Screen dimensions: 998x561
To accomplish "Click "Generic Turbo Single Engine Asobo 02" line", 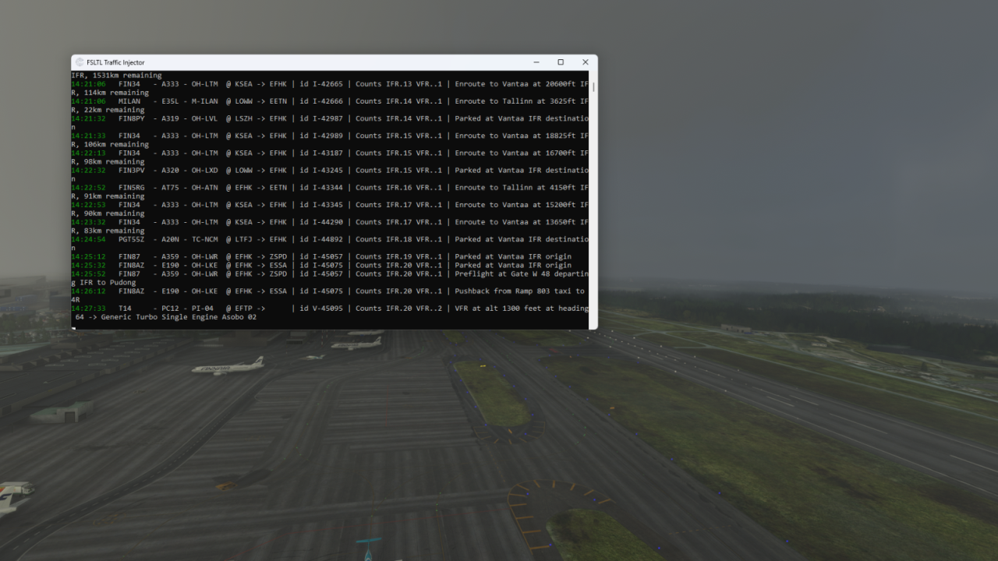I will tap(179, 317).
